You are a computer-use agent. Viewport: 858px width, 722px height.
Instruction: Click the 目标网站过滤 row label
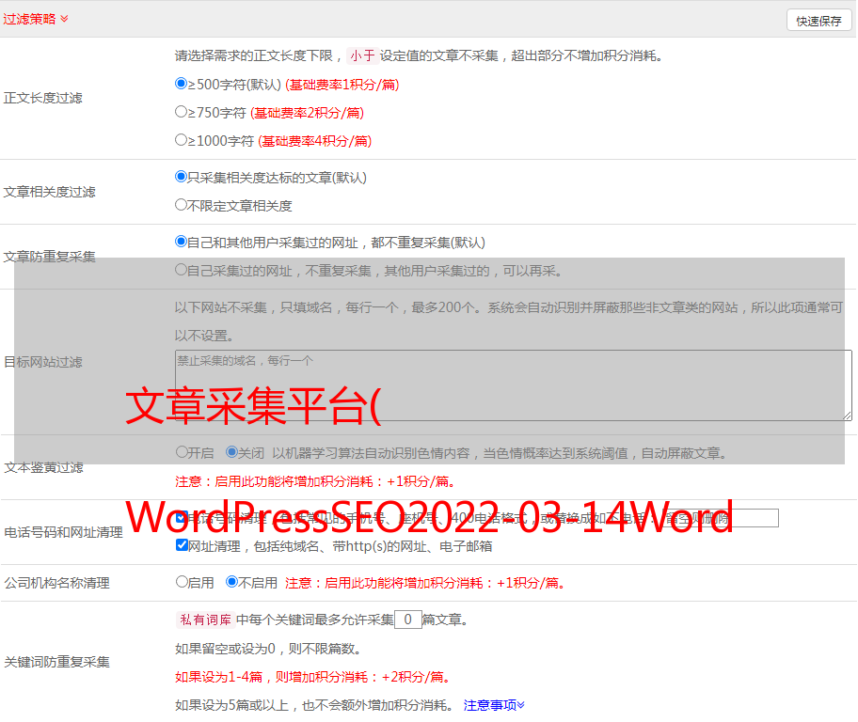pos(42,362)
